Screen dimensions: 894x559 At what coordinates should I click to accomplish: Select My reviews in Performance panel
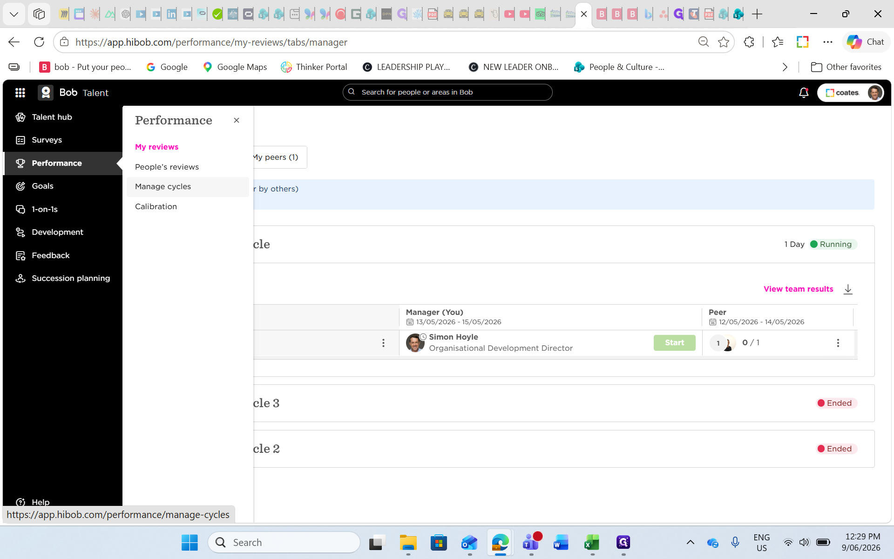tap(156, 147)
